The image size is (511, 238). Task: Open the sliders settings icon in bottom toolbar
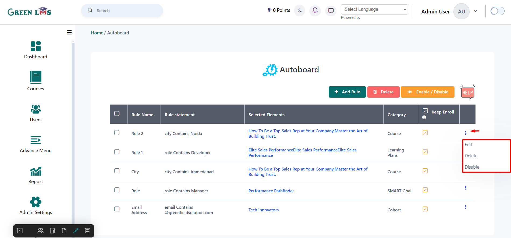pos(88,231)
